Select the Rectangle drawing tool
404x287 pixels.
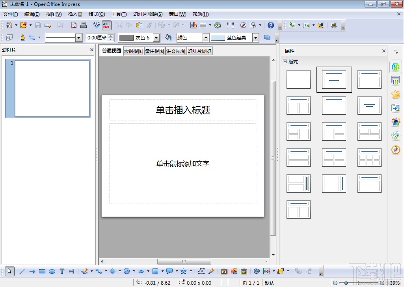pos(42,271)
